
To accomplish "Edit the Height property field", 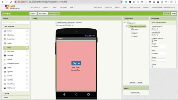I will [x=159, y=47].
